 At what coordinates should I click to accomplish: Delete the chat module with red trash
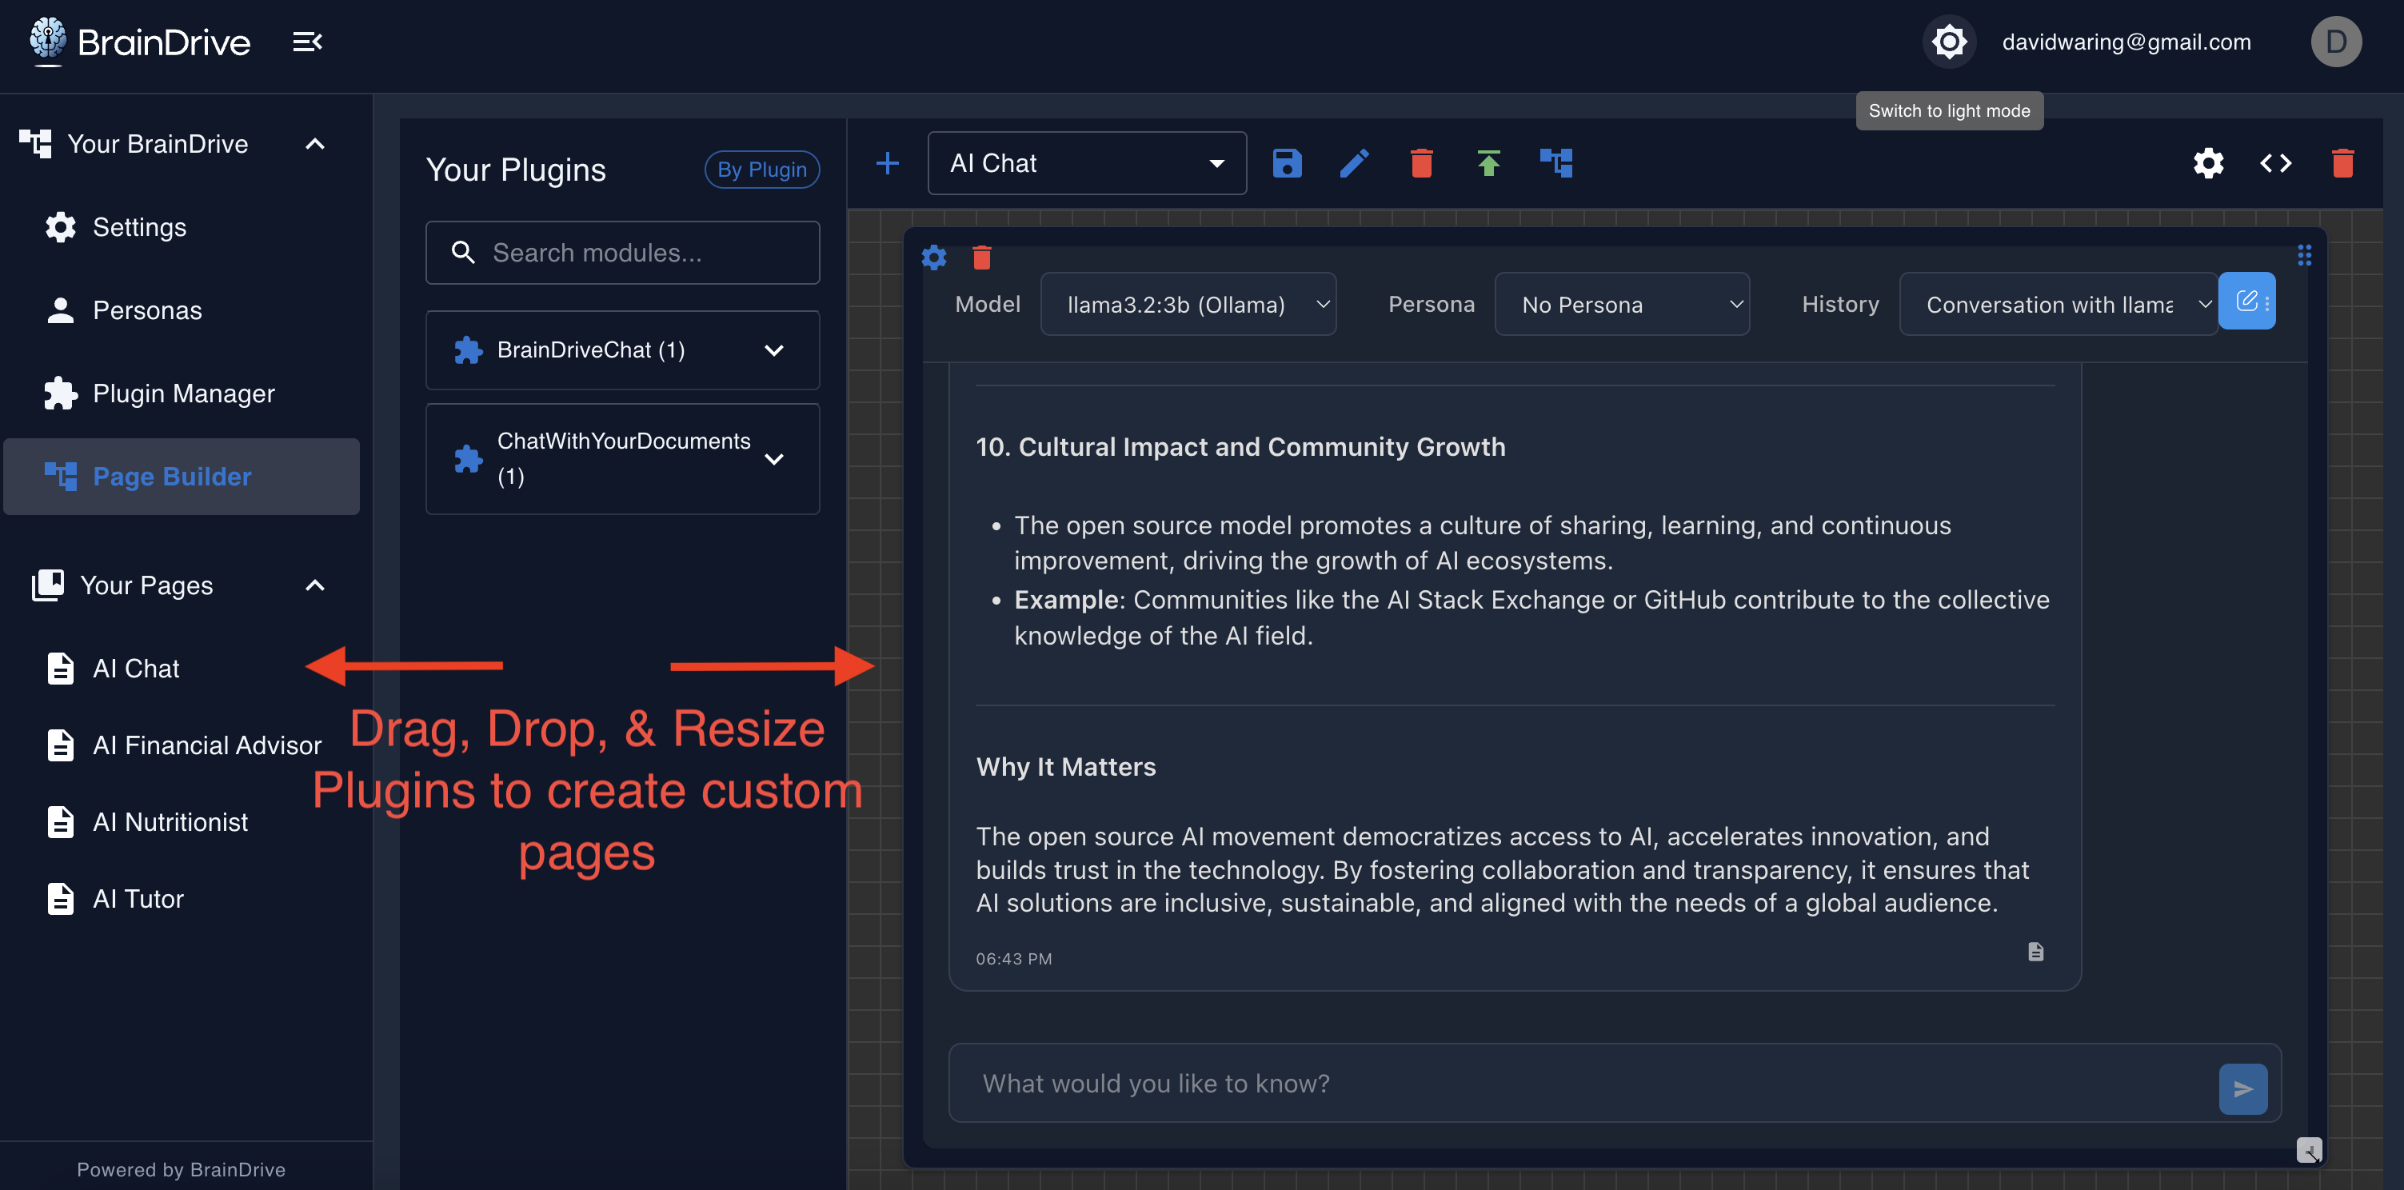(980, 257)
